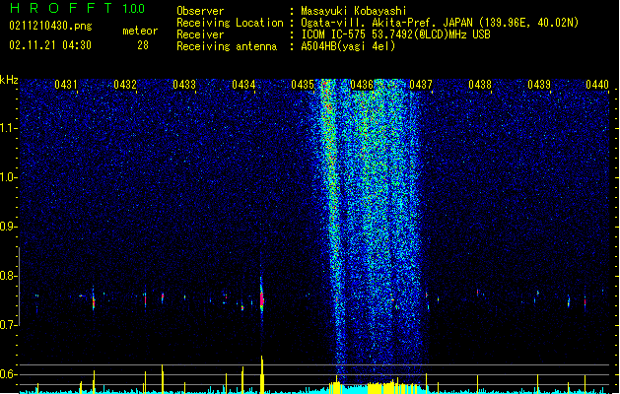The height and width of the screenshot is (394, 620).
Task: Click the Receiver label
Action: pyautogui.click(x=200, y=34)
